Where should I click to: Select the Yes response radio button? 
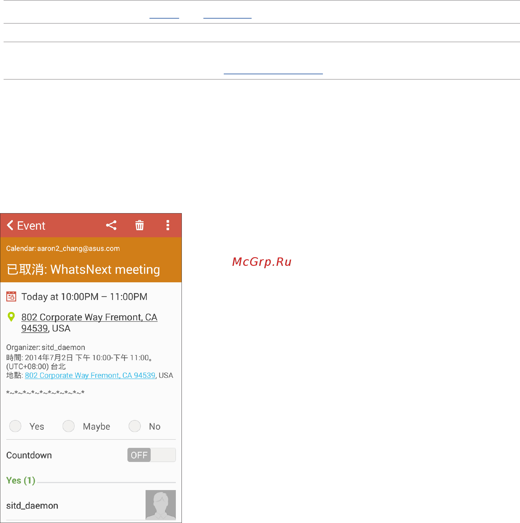[x=15, y=426]
